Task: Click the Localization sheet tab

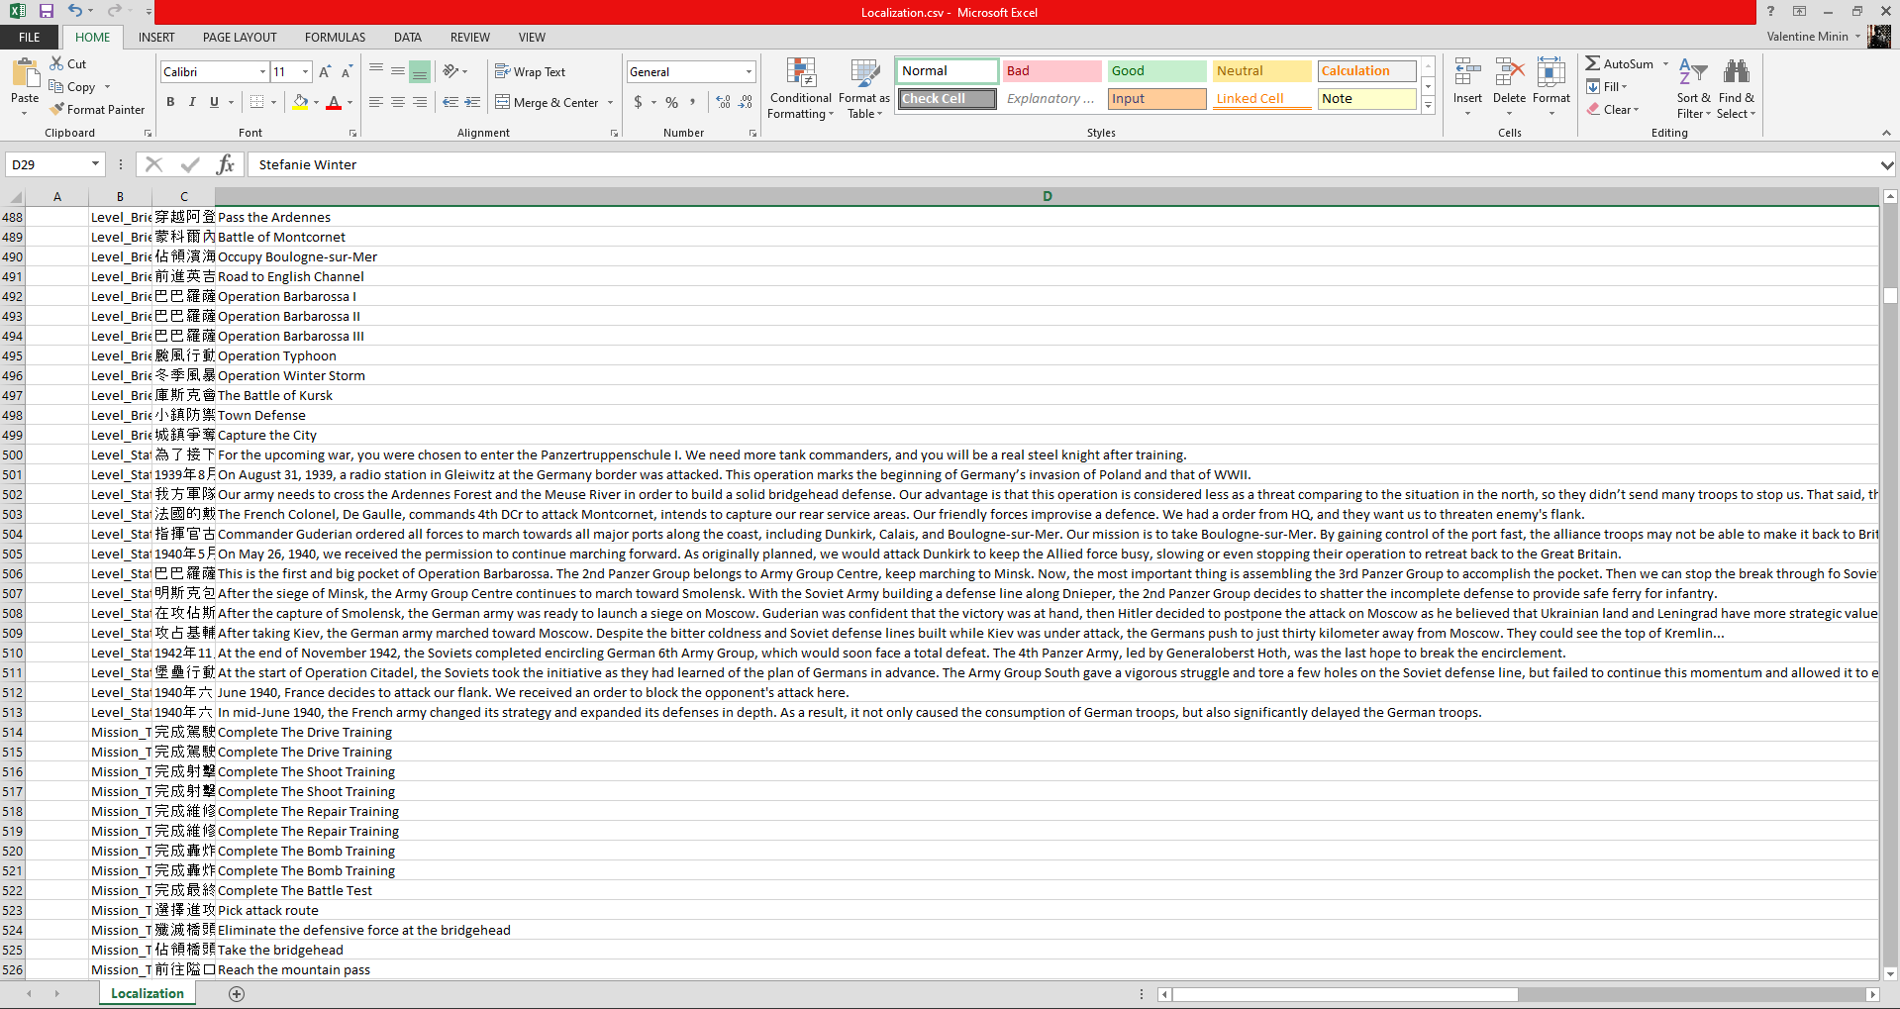Action: point(148,993)
